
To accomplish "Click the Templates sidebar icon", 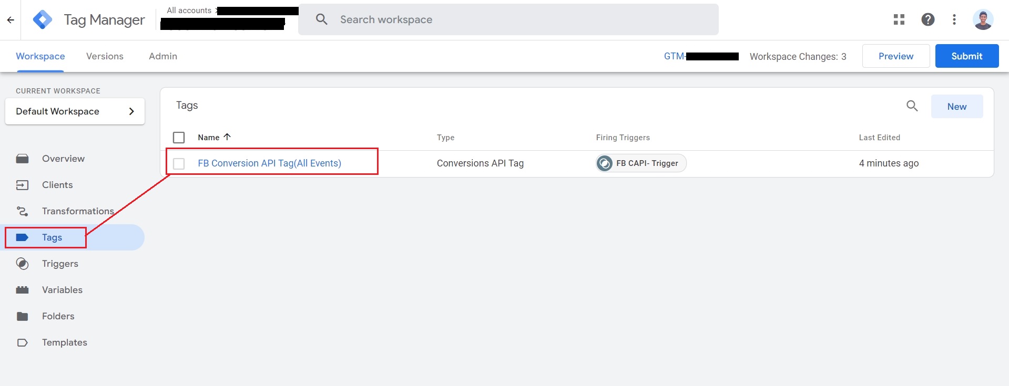I will pos(22,342).
